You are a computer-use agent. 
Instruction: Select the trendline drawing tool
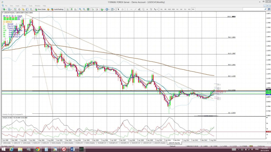(135, 9)
